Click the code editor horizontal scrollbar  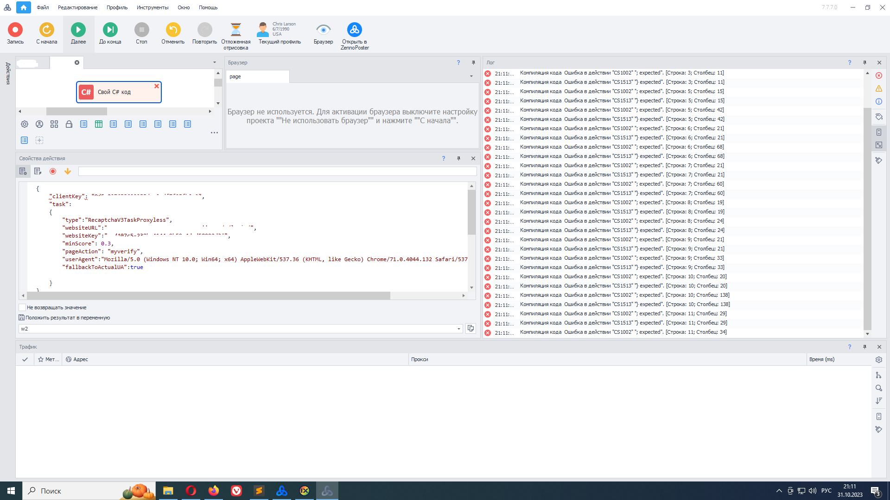pyautogui.click(x=209, y=295)
